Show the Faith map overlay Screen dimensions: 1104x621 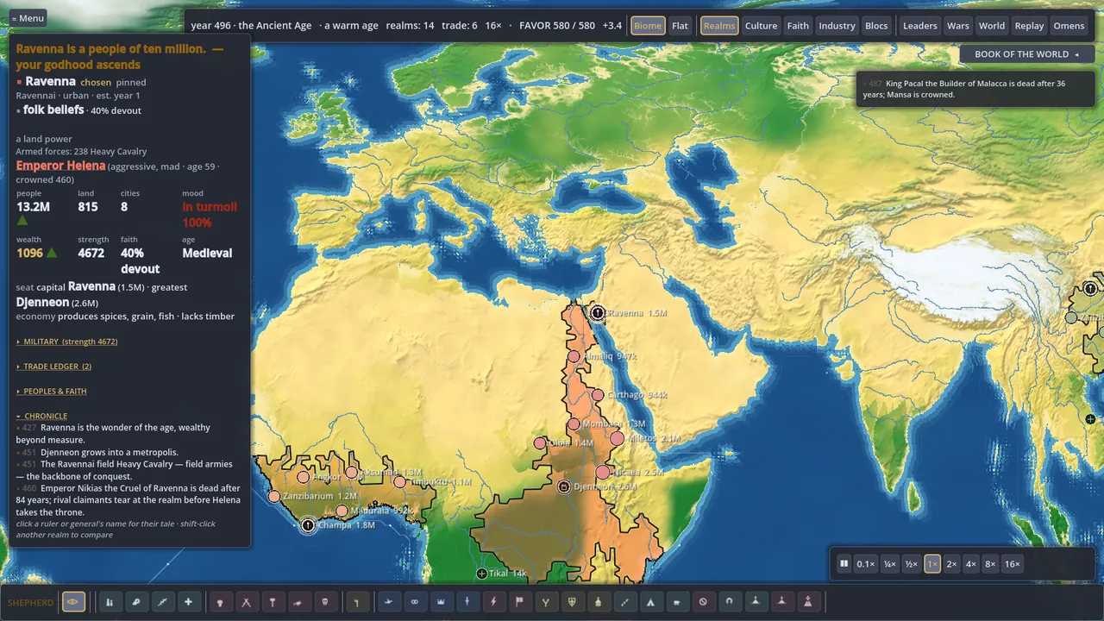tap(798, 26)
